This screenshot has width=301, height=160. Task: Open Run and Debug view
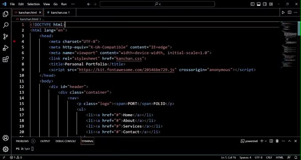(6, 48)
